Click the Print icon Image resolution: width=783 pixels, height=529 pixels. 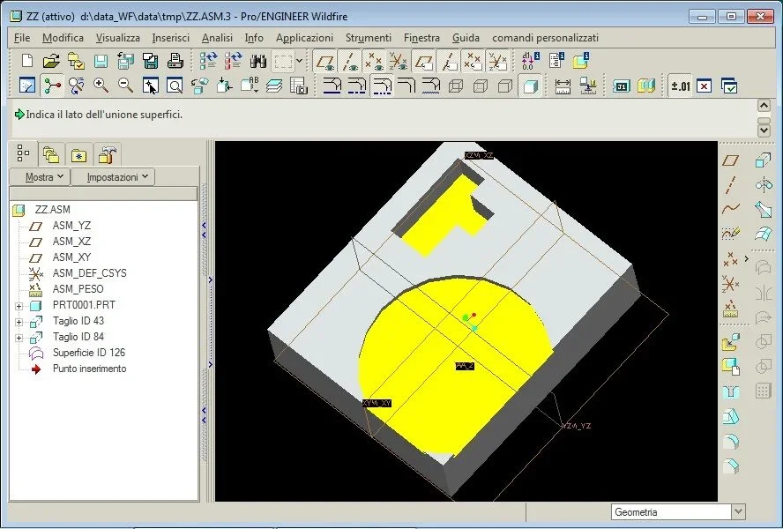pyautogui.click(x=175, y=62)
